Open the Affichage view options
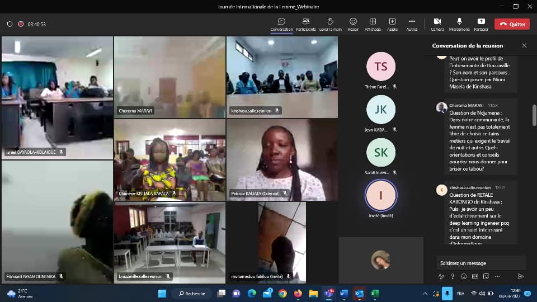Screen dimensions: 537x302 click(x=373, y=24)
